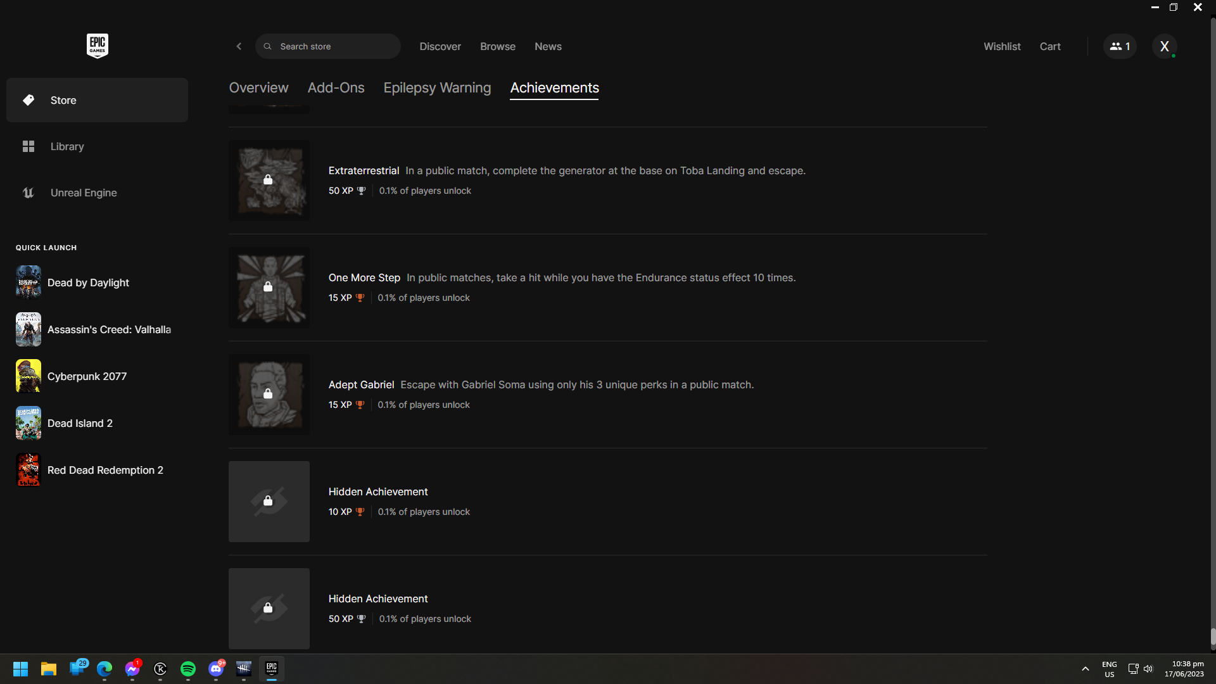Open the friends list icon
This screenshot has height=684, width=1216.
(x=1120, y=46)
